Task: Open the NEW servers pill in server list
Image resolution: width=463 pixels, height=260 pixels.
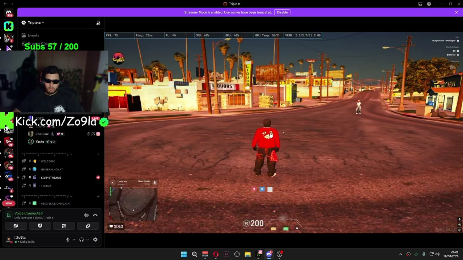Action: 9,203
